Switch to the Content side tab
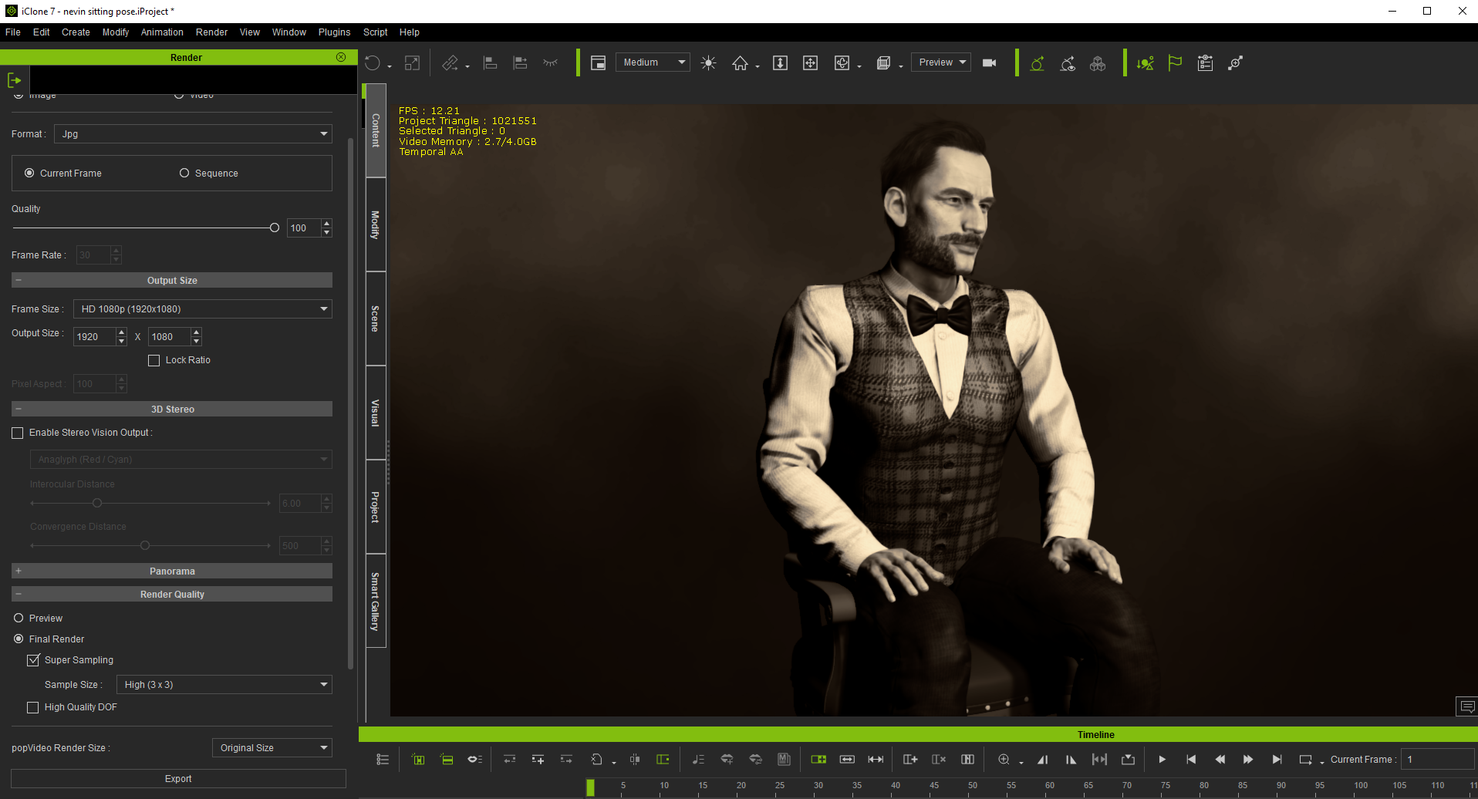 tap(376, 130)
